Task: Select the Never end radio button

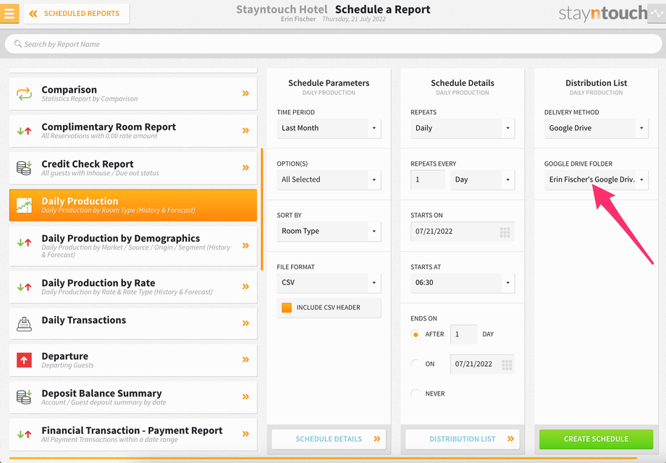Action: pos(416,394)
